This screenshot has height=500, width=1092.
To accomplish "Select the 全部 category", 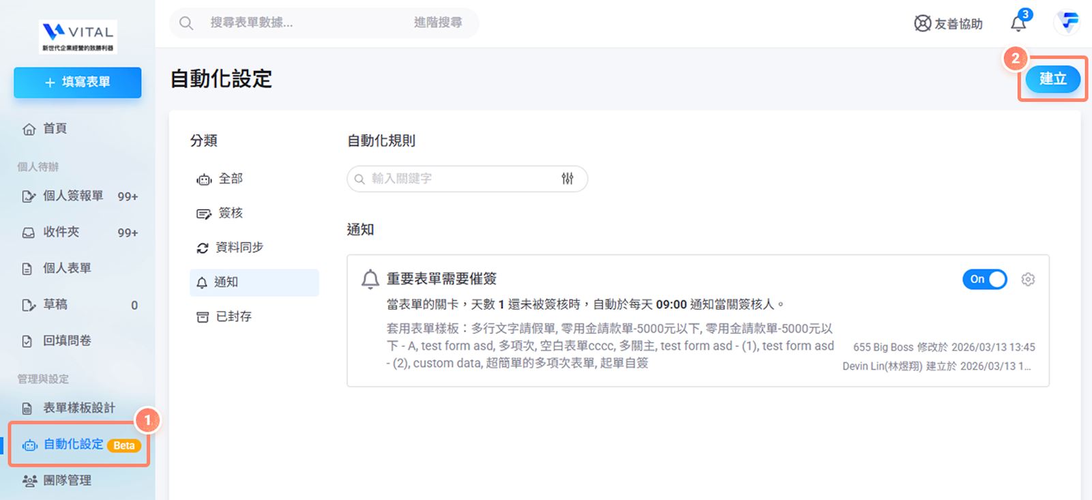I will 230,179.
